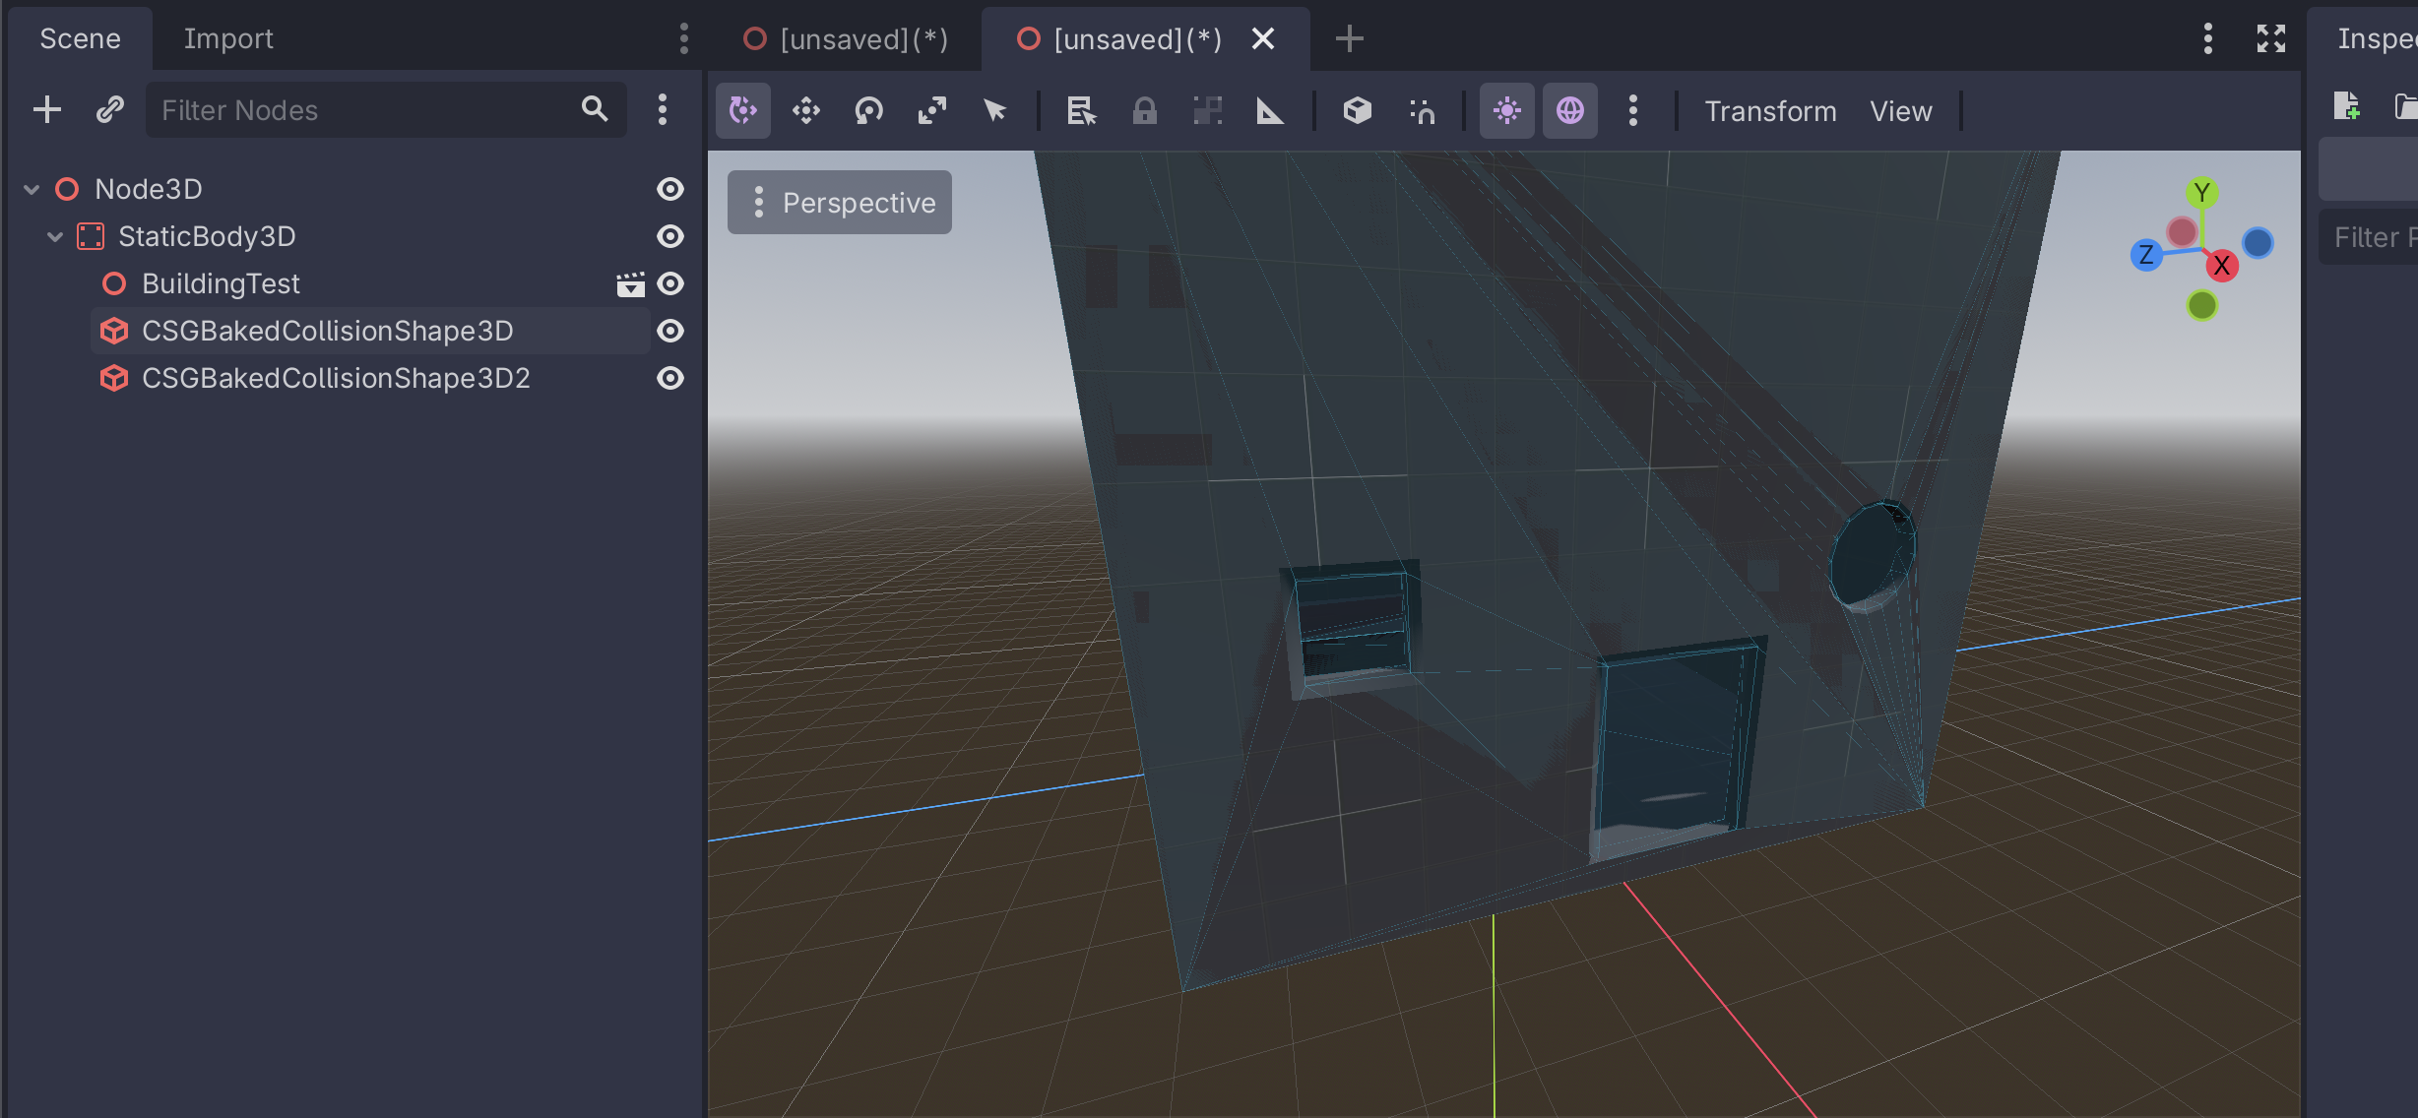Toggle the preview sunlight button
Screen dimensions: 2418x1118
(1506, 110)
